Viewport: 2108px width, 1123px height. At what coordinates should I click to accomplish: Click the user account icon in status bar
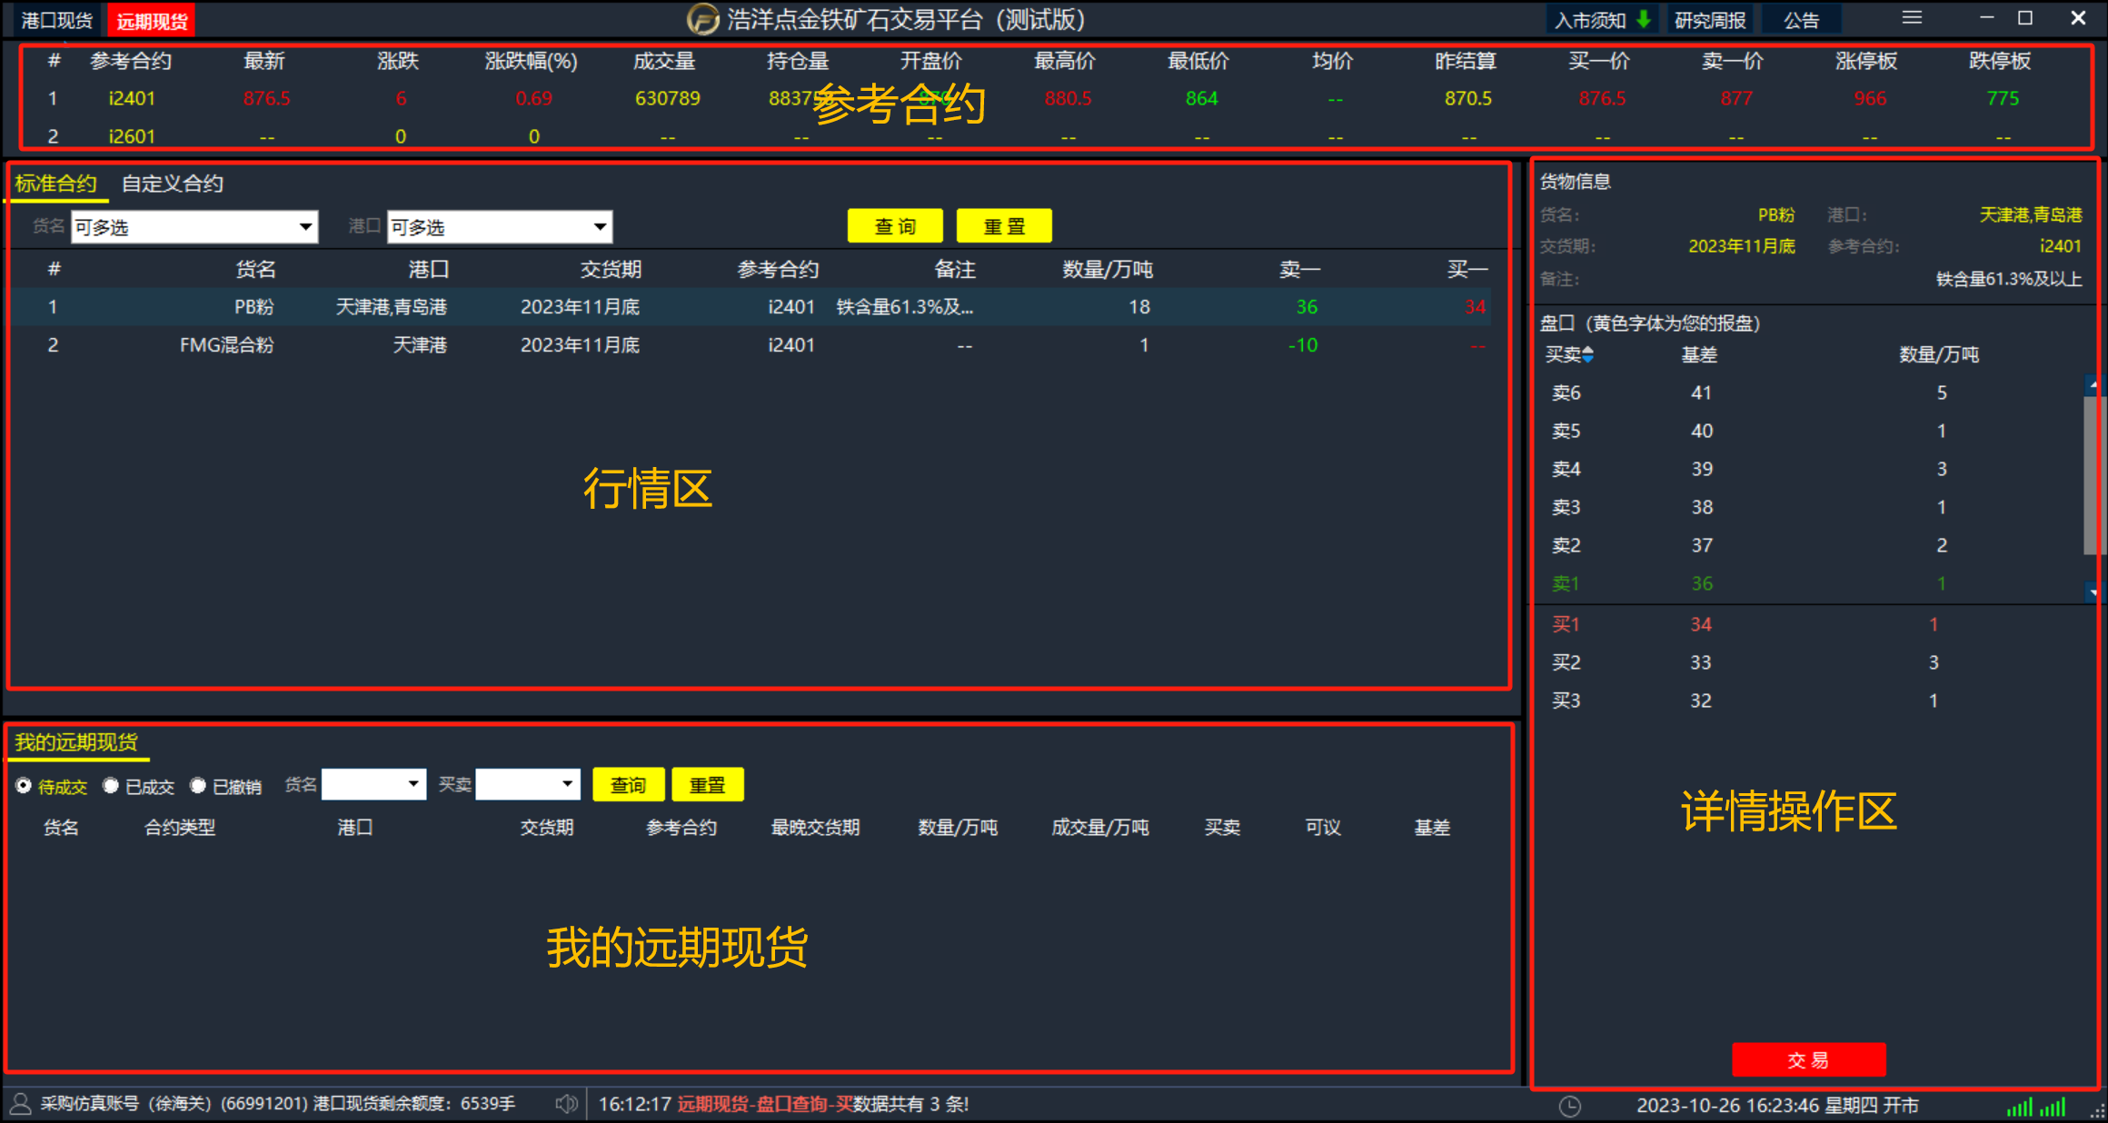pos(20,1104)
